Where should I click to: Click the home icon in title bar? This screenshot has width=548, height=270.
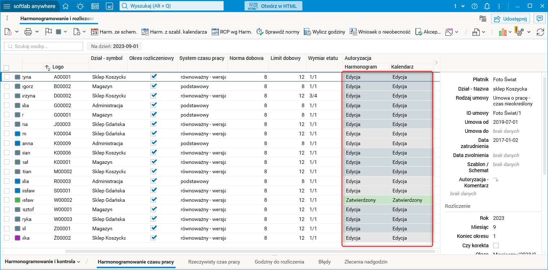[x=65, y=6]
